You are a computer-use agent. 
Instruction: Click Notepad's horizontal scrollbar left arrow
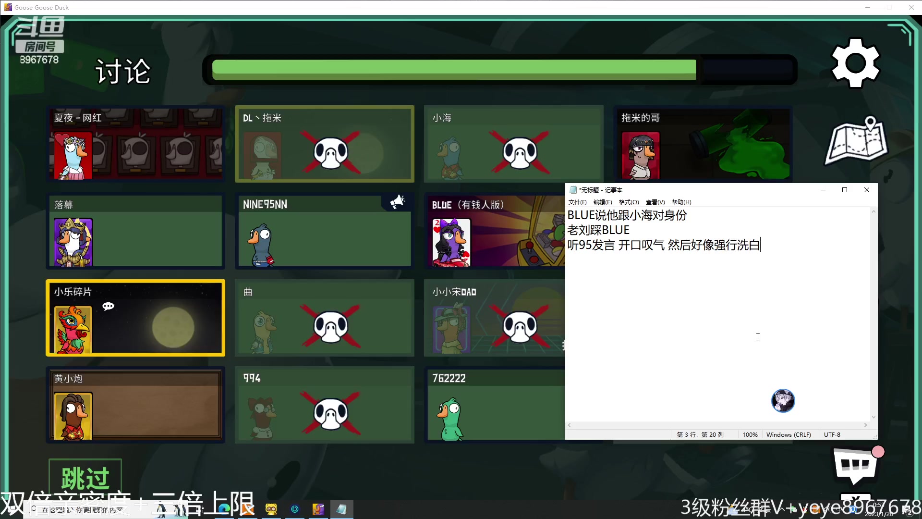click(x=570, y=425)
